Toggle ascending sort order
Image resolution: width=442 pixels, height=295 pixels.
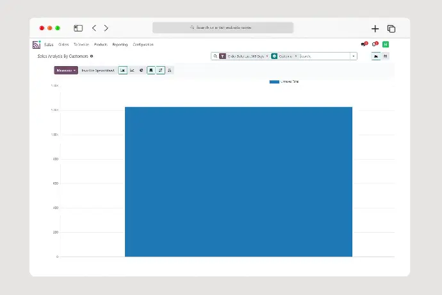[170, 71]
